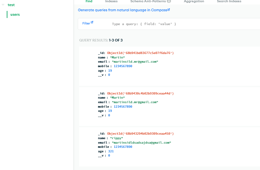
Task: Open the Schema Anti-Patterns tab
Action: (148, 1)
